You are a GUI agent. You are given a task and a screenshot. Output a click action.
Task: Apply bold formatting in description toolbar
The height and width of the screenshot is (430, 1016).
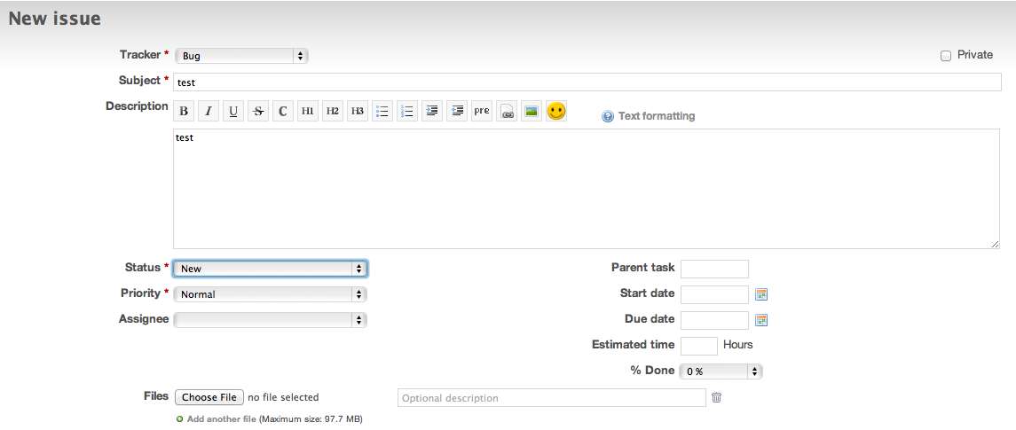[x=184, y=112]
